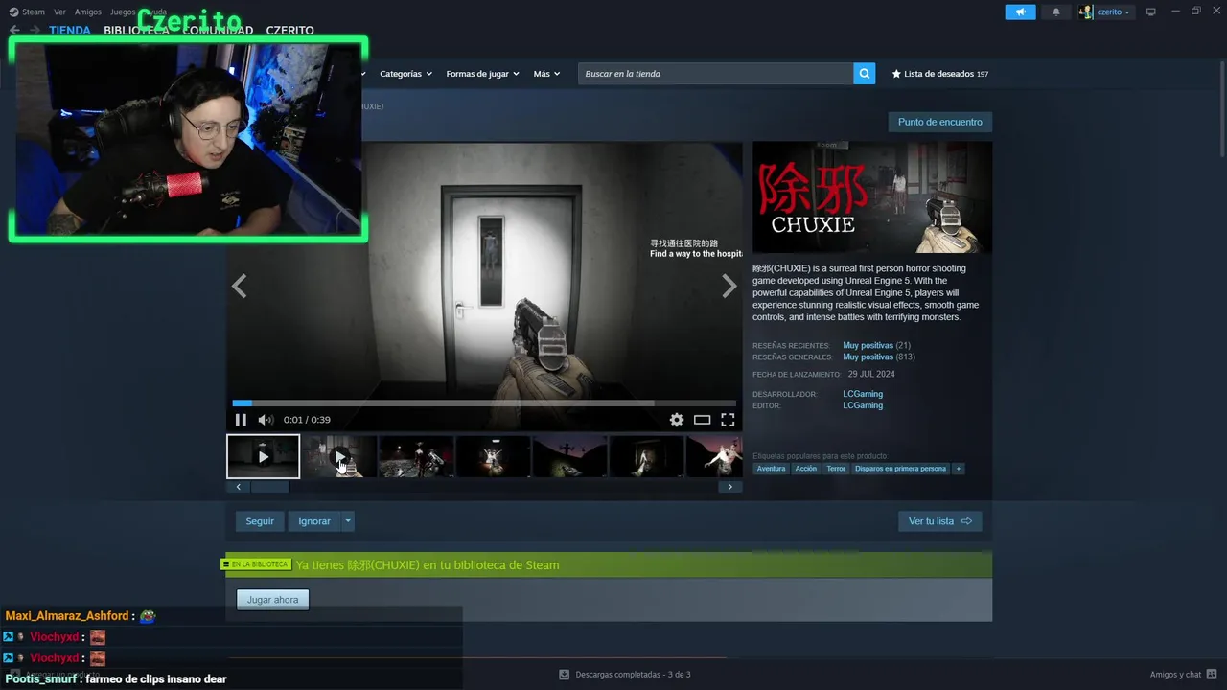The height and width of the screenshot is (690, 1227).
Task: Mute the trailer volume speaker icon
Action: (266, 420)
